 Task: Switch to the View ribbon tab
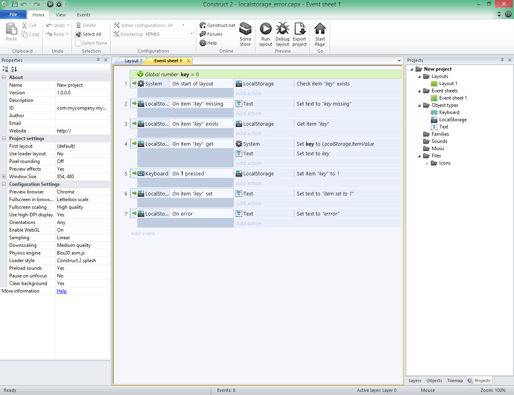pos(61,15)
